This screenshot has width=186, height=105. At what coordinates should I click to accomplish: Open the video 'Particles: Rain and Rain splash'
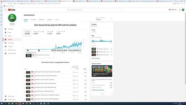click(56, 76)
